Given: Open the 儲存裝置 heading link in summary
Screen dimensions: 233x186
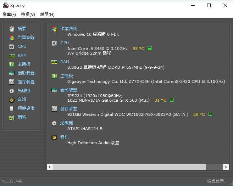Looking at the screenshot, I should (x=69, y=109).
